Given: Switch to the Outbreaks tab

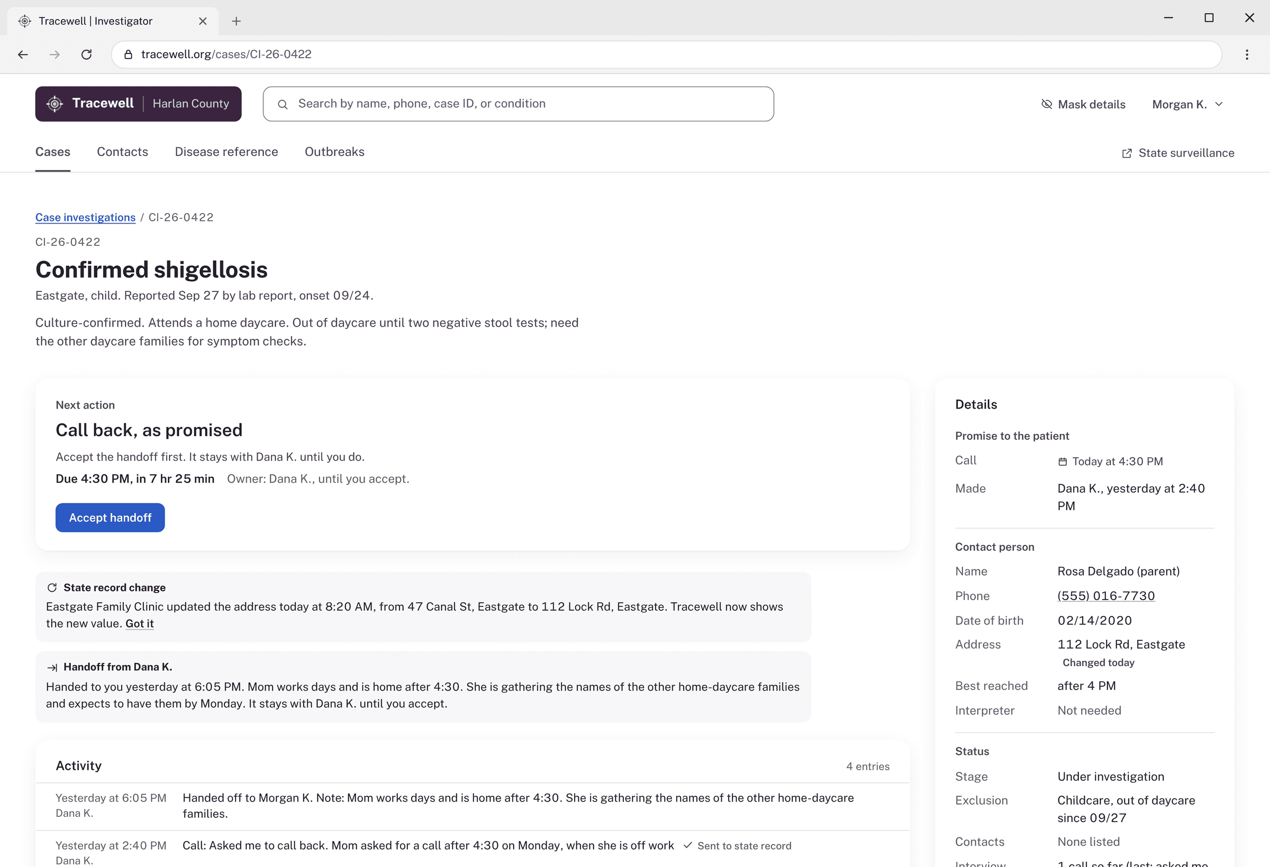Looking at the screenshot, I should (x=334, y=152).
